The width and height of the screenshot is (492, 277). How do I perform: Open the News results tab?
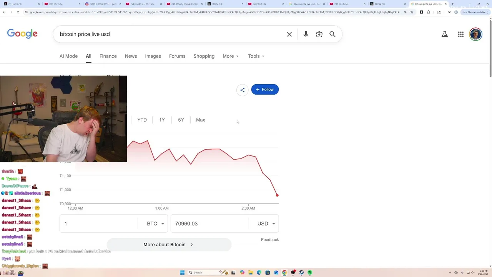131,56
